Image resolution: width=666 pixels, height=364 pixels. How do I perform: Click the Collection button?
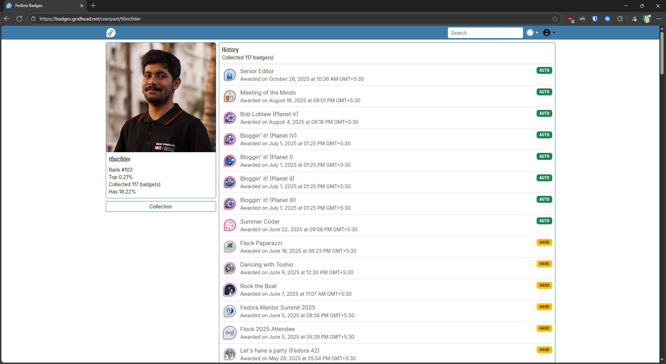(x=161, y=207)
